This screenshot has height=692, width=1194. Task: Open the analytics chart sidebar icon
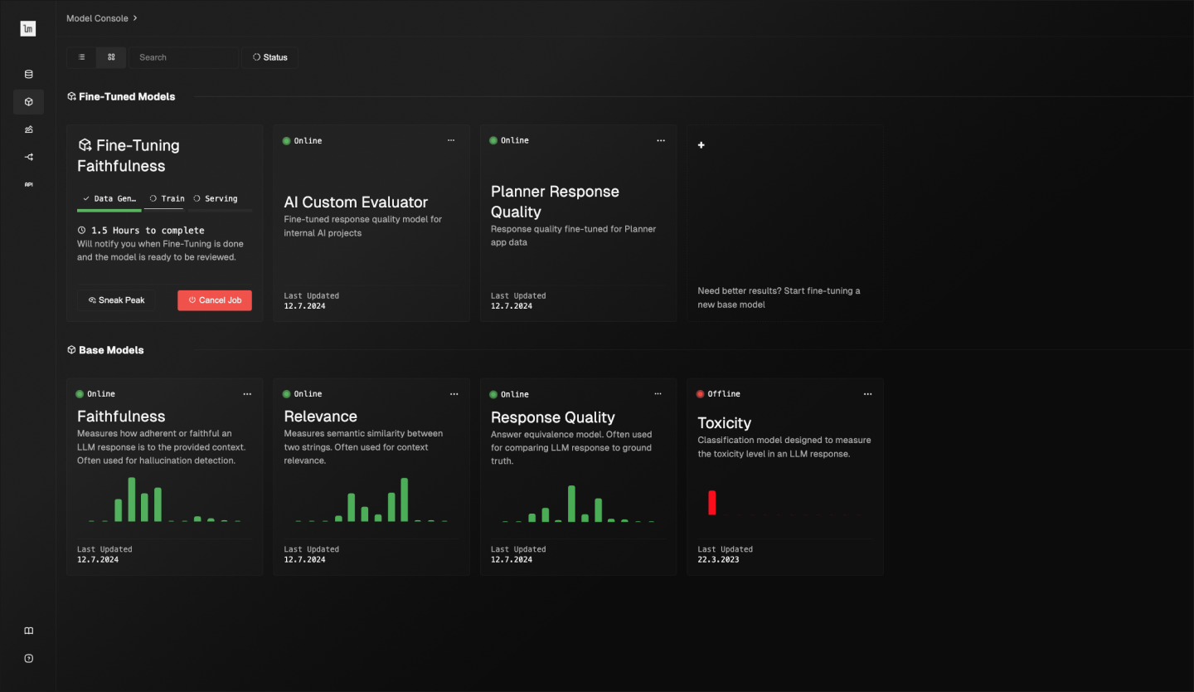[x=28, y=129]
